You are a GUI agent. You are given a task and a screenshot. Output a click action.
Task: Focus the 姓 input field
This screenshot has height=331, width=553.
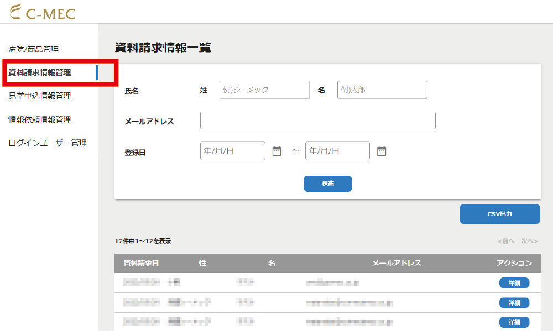[264, 90]
